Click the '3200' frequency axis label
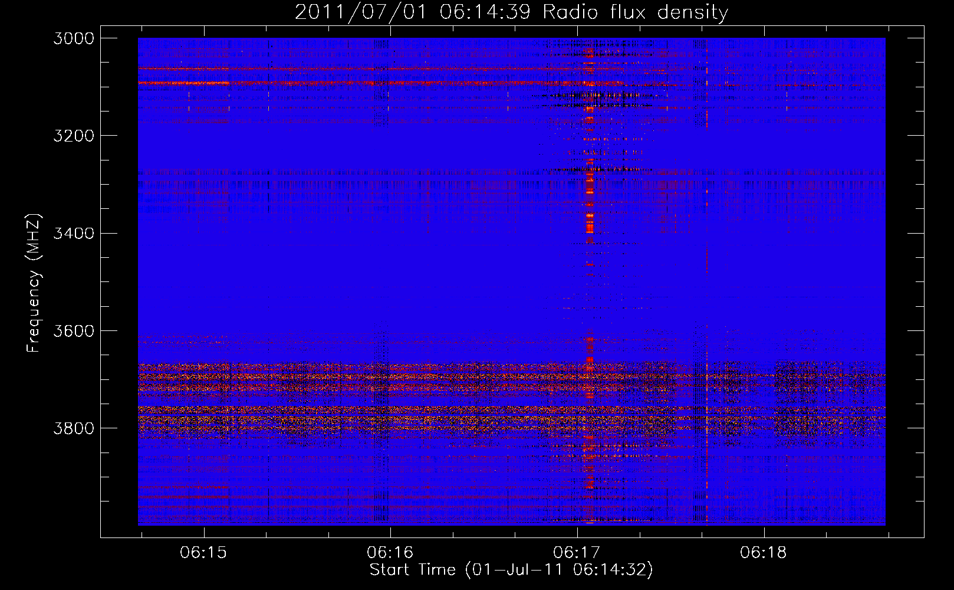The width and height of the screenshot is (954, 590). click(74, 136)
